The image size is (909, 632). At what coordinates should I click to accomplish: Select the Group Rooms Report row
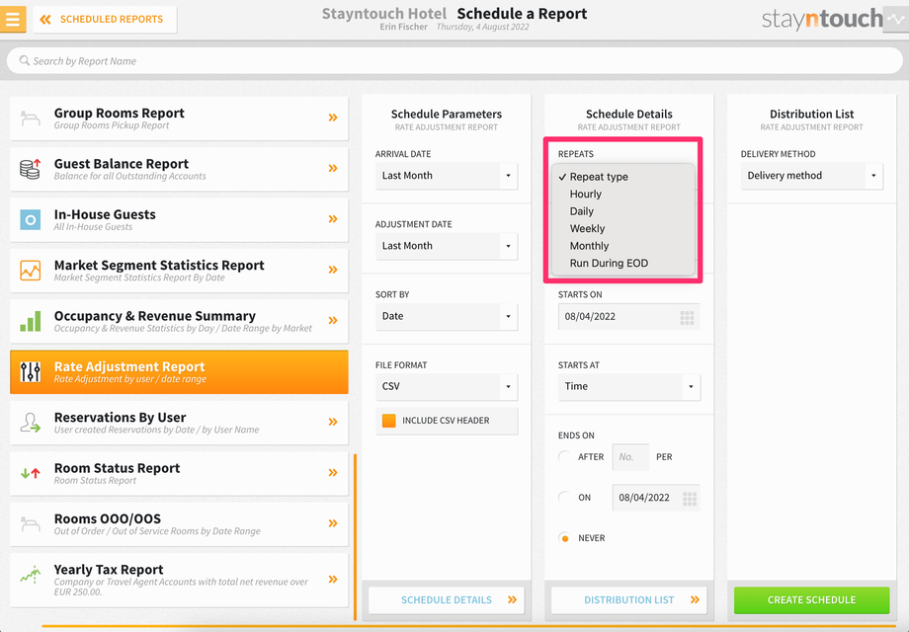(x=179, y=118)
